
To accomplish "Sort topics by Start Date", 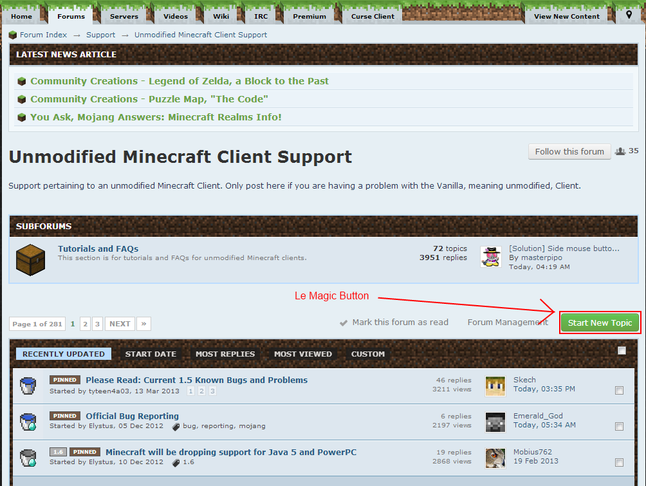I will pyautogui.click(x=151, y=354).
